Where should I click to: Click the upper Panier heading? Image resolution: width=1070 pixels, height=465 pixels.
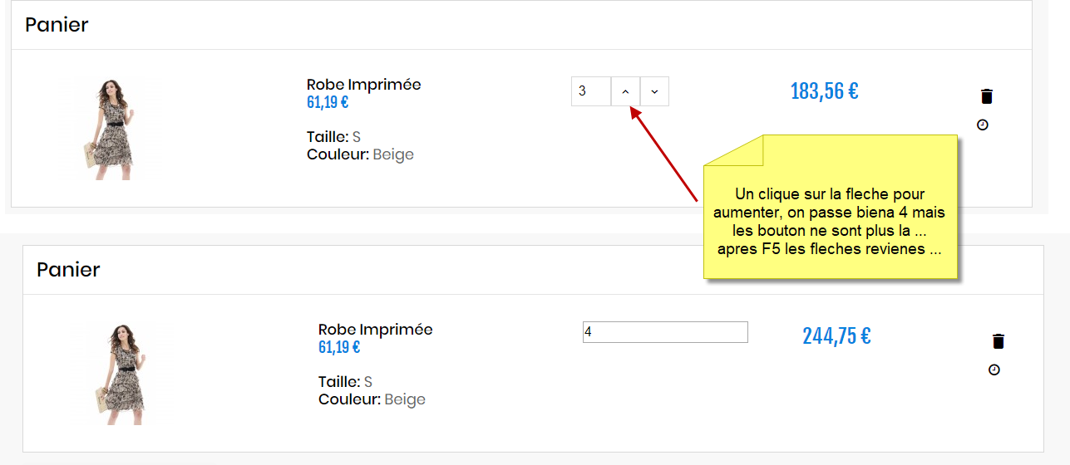point(57,25)
